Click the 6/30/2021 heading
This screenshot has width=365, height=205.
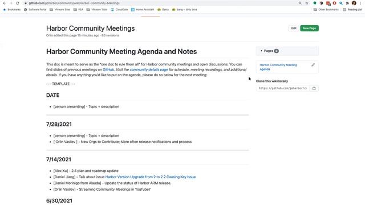(x=59, y=201)
